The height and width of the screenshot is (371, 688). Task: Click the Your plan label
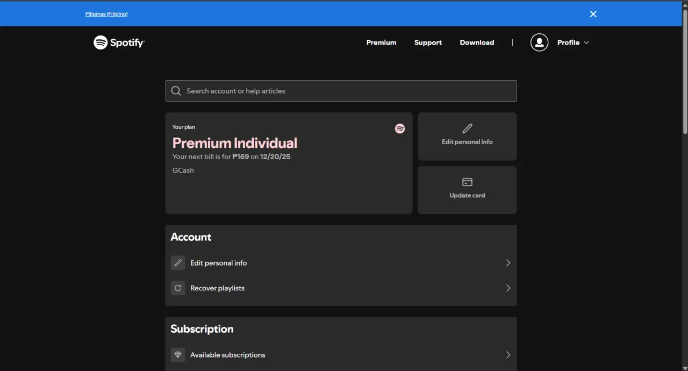[183, 127]
